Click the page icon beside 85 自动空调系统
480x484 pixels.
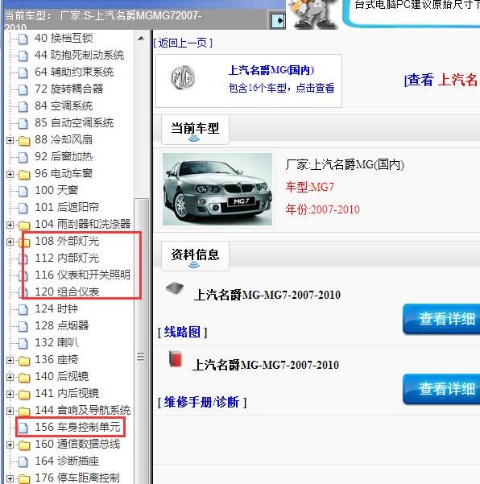(x=23, y=123)
